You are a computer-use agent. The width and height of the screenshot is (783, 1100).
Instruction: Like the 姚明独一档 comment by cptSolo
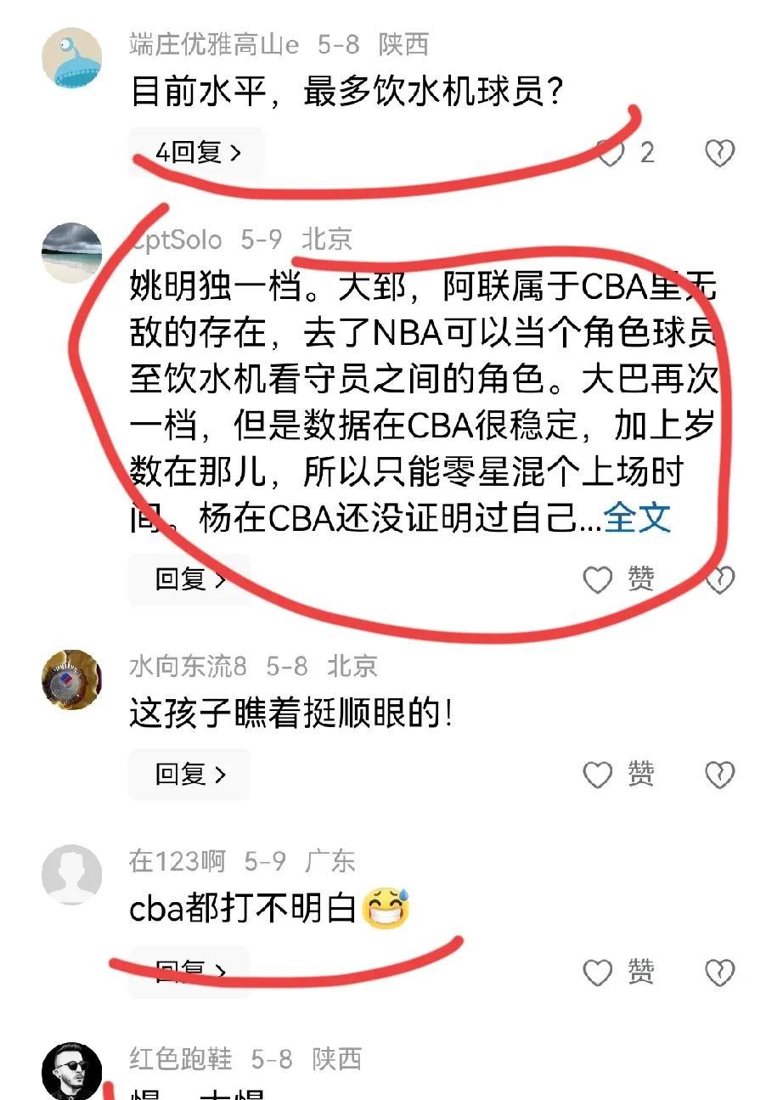(x=598, y=580)
